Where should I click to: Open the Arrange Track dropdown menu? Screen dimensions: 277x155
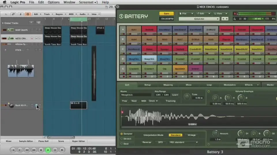(x=48, y=14)
